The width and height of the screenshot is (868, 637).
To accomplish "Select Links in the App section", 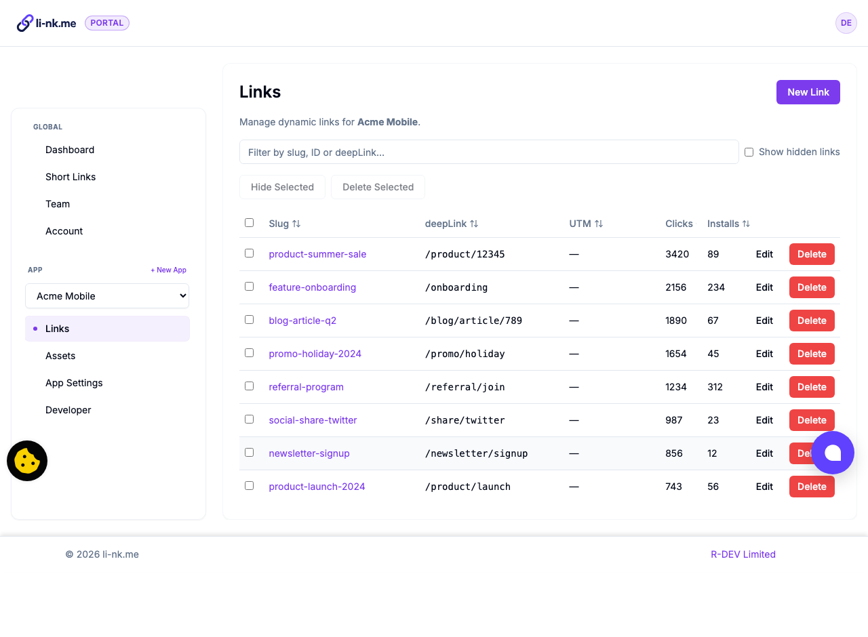I will (x=107, y=329).
